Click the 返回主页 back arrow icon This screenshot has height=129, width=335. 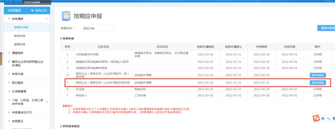coord(32,10)
